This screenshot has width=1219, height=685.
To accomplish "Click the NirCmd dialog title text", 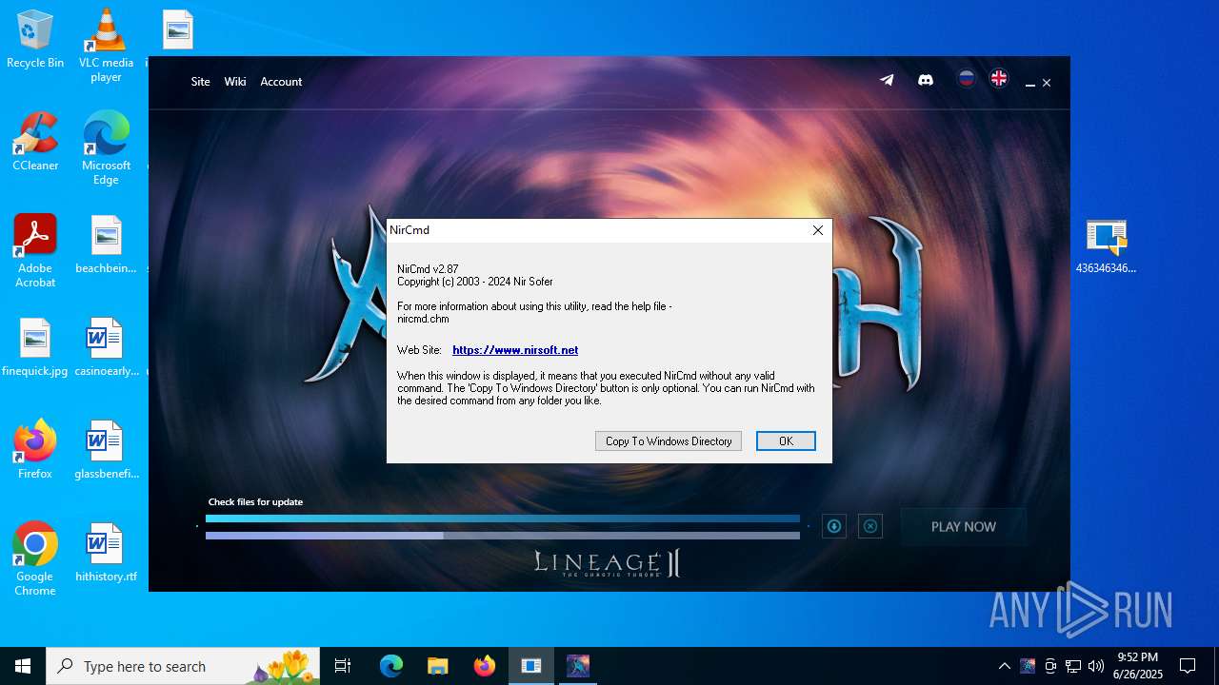I will [x=410, y=230].
